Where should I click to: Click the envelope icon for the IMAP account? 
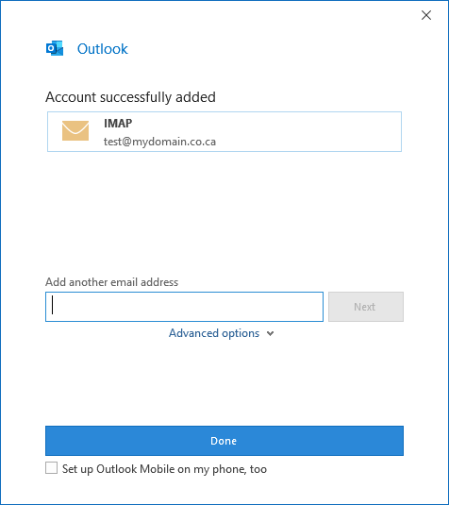coord(75,131)
